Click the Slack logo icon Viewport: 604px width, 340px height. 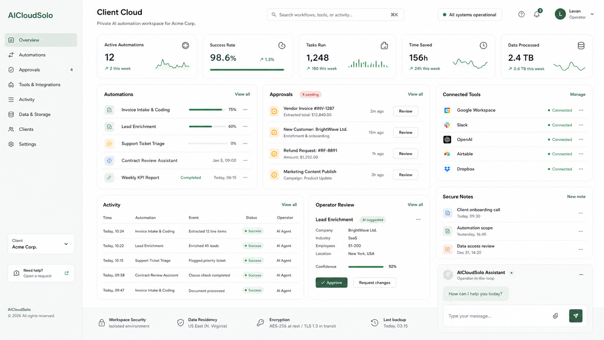[447, 125]
